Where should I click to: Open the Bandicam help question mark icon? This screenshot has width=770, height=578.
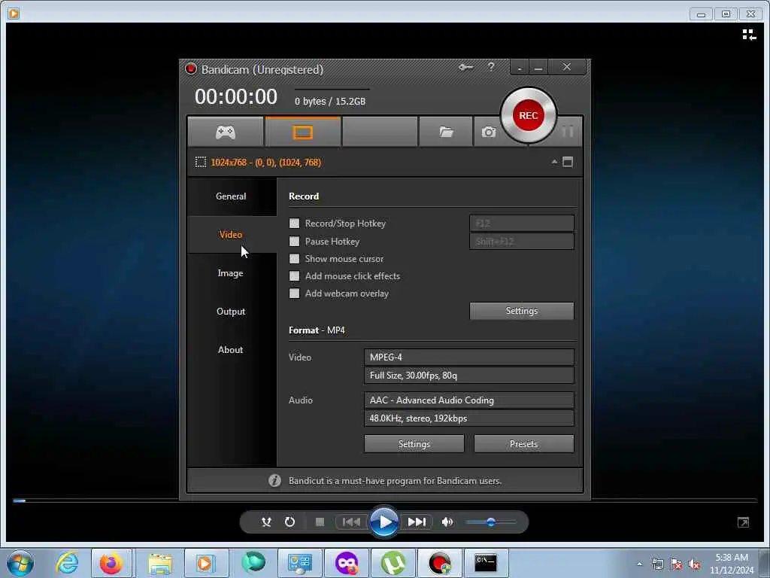[x=491, y=67]
